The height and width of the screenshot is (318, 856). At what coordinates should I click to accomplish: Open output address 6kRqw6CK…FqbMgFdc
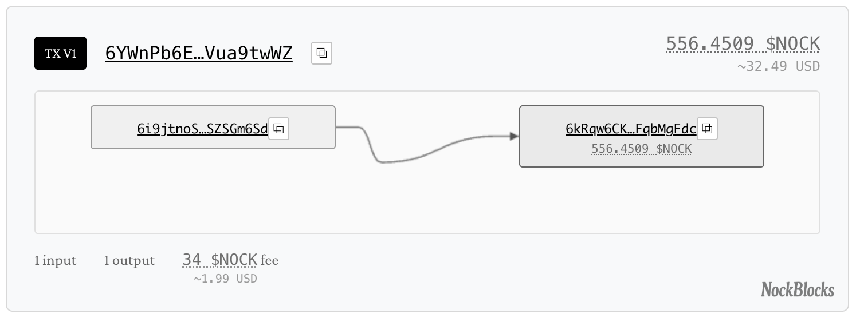coord(630,129)
